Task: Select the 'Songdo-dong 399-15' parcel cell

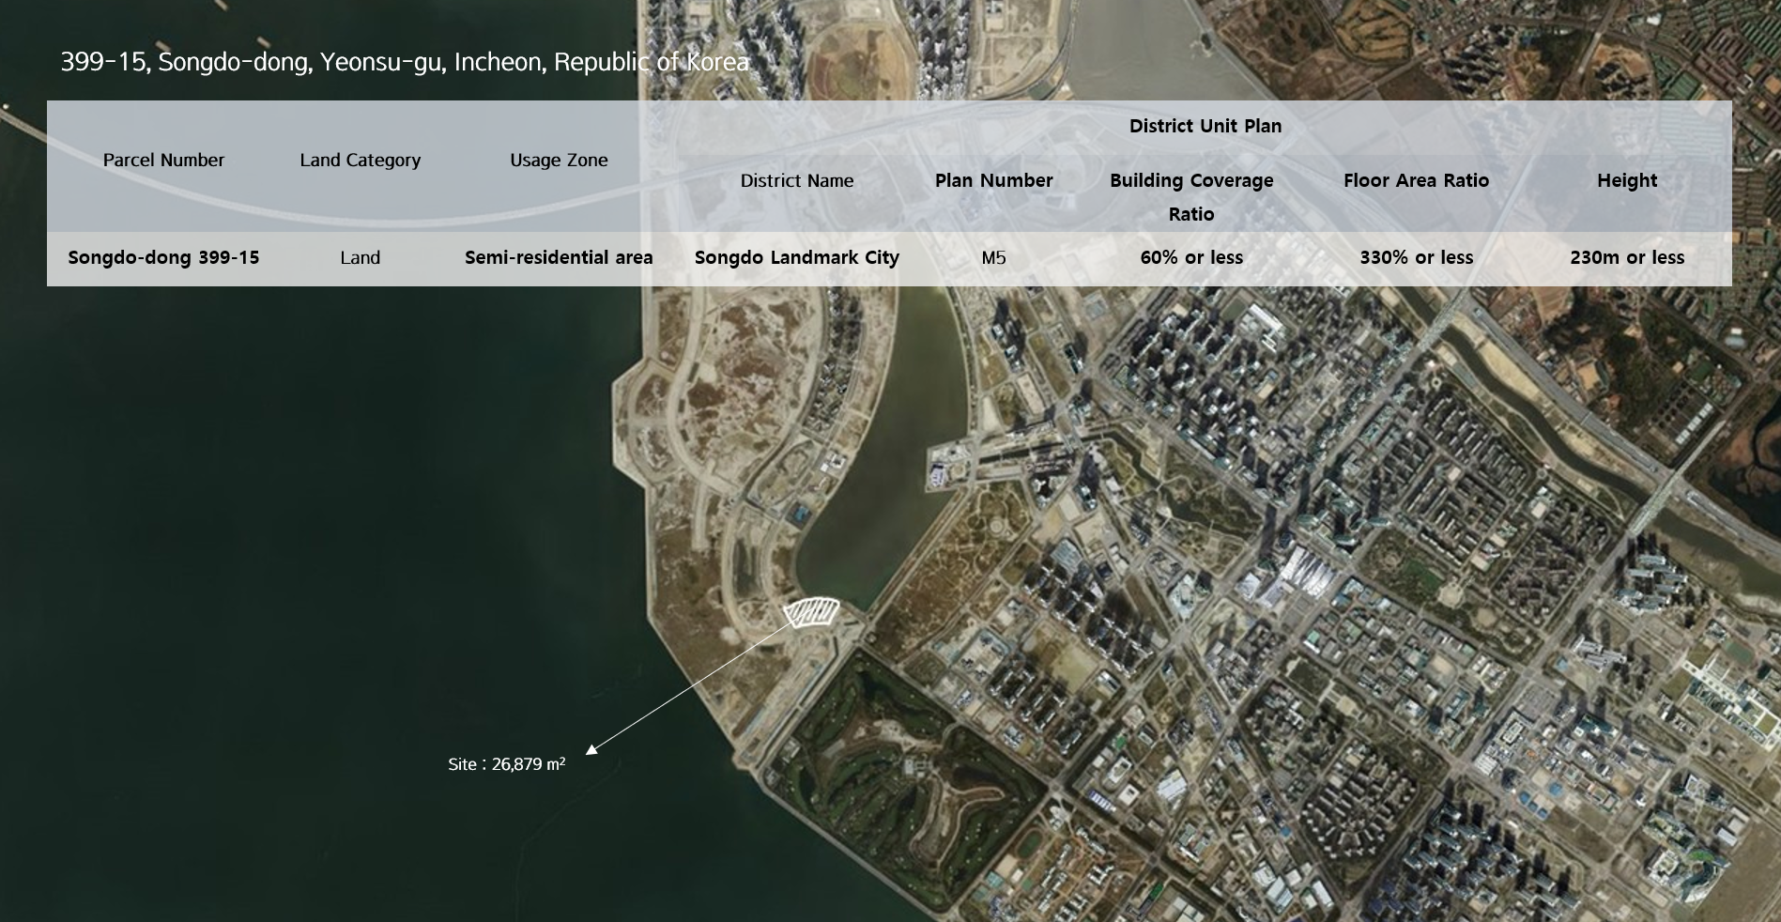Action: [163, 257]
